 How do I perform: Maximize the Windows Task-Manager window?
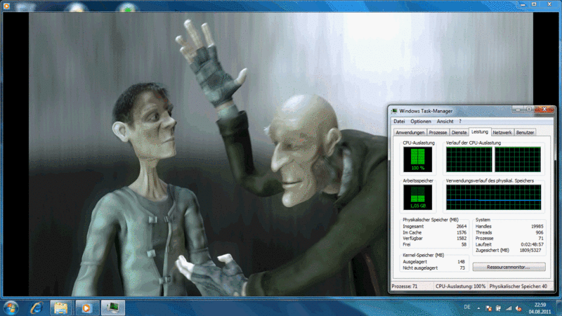point(529,110)
